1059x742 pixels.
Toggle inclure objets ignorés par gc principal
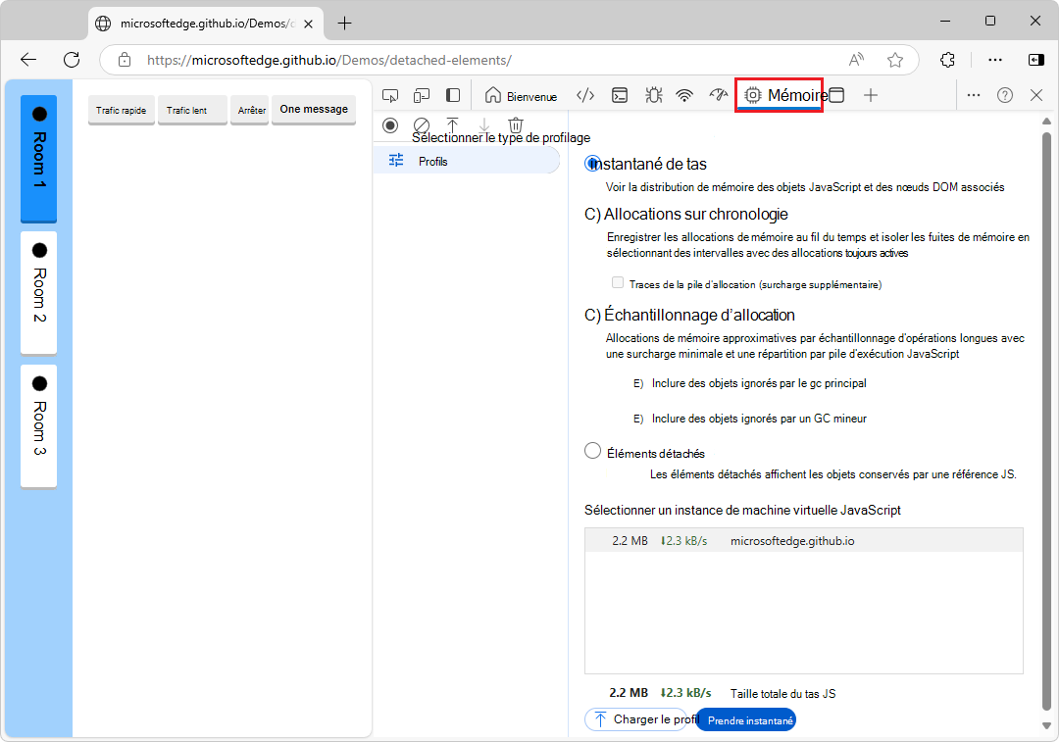[638, 383]
